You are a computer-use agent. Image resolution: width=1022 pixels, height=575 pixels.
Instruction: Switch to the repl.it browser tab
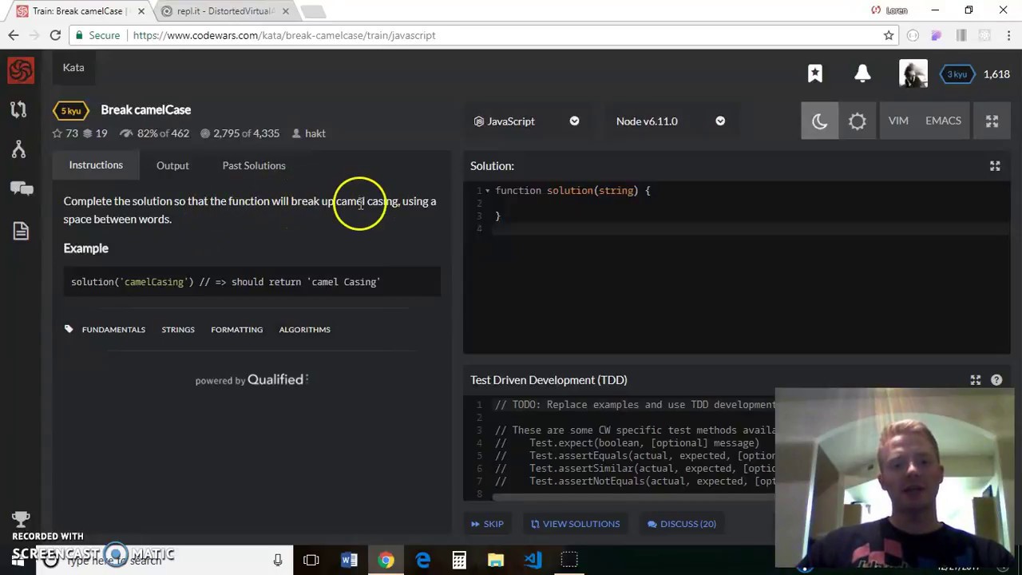click(225, 11)
